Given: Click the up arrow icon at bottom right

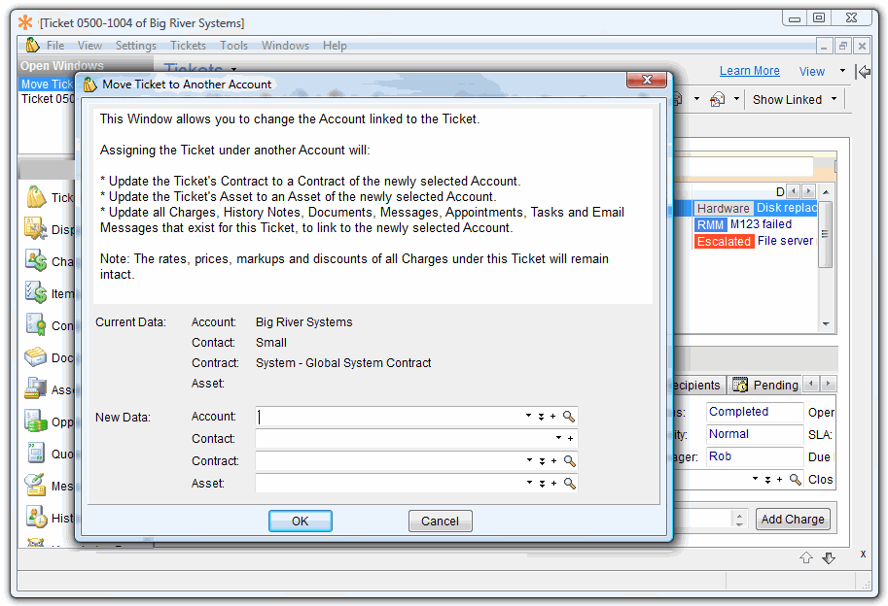Looking at the screenshot, I should click(806, 557).
